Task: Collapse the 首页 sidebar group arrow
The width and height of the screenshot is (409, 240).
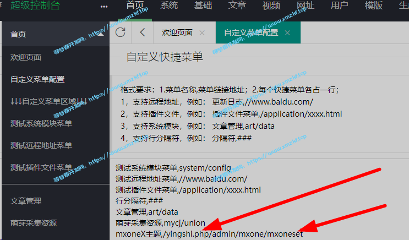Action: coord(101,34)
